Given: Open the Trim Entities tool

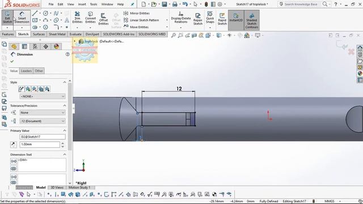Looking at the screenshot, I should point(77,18).
